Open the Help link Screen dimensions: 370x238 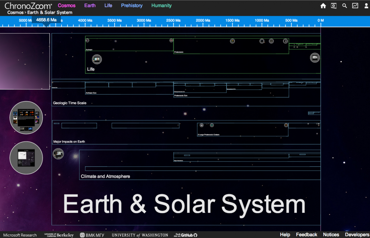[x=285, y=235]
